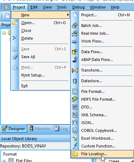Click the blue X Delete icon
The height and width of the screenshot is (162, 134).
pos(15,38)
